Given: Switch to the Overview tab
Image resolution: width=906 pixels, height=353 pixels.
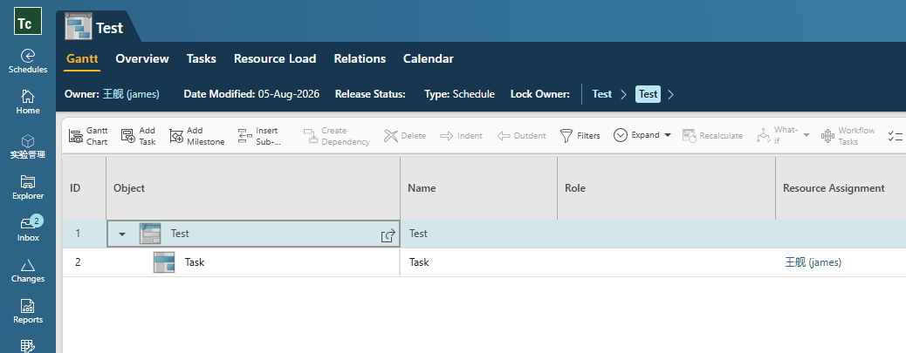Looking at the screenshot, I should pyautogui.click(x=142, y=59).
